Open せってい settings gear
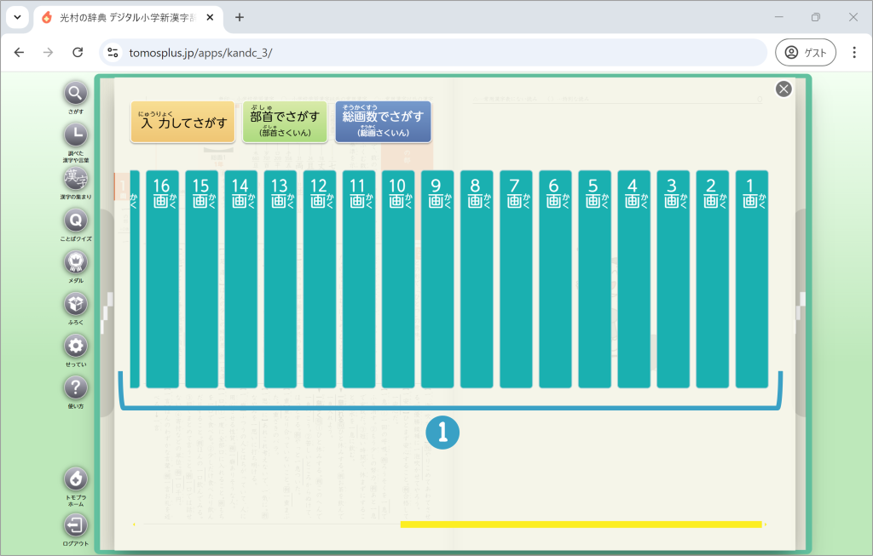The width and height of the screenshot is (873, 556). point(76,346)
